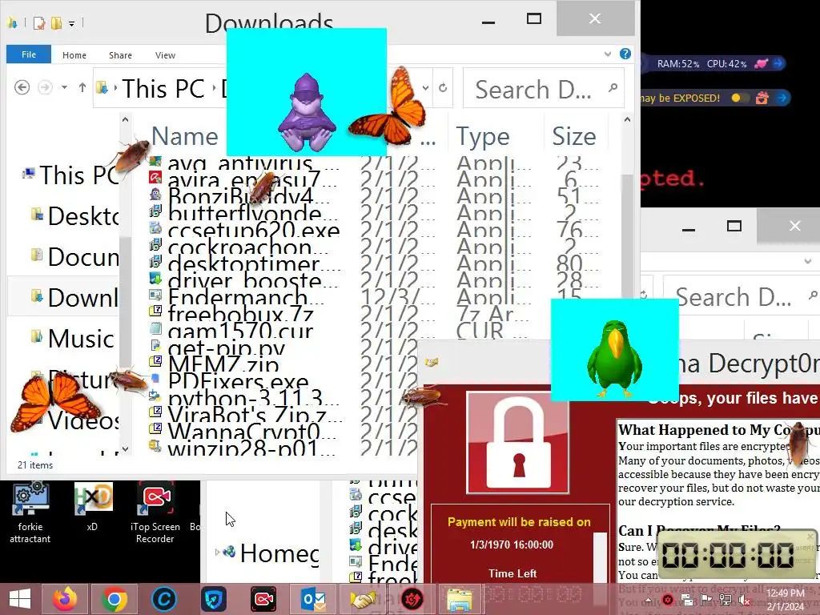Open Explorer help question mark icon
Screen dimensions: 820x615
coord(625,54)
